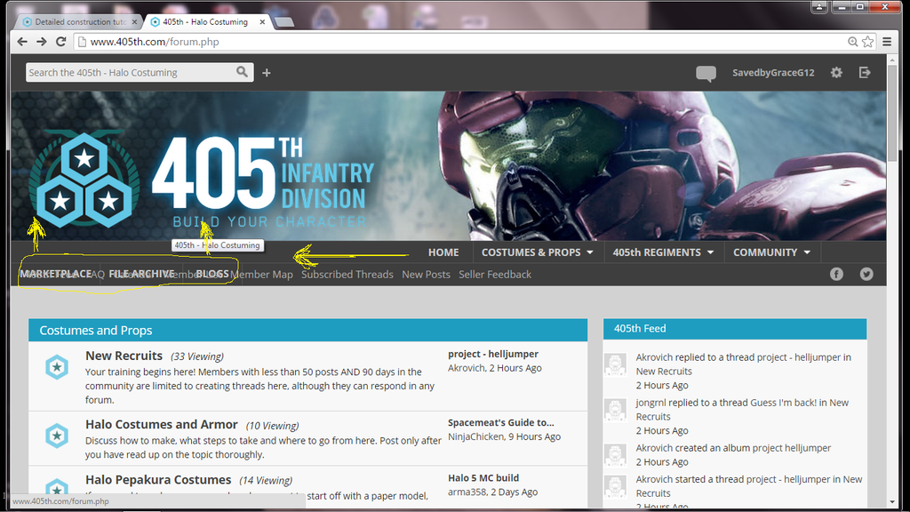Open feed entry 'jongrnl replied to a thread Guess I'm back!'
The height and width of the screenshot is (512, 910).
point(742,409)
